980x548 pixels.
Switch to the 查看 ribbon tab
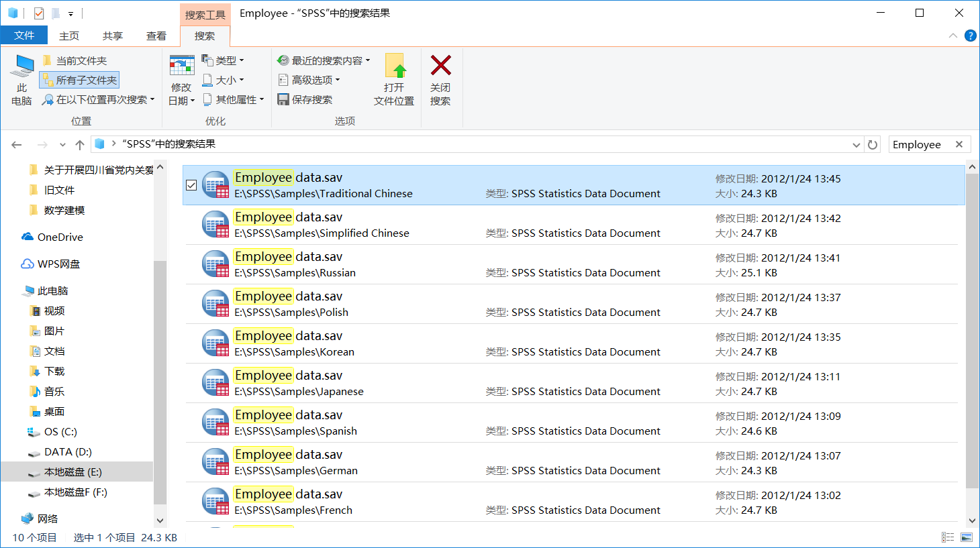[156, 36]
